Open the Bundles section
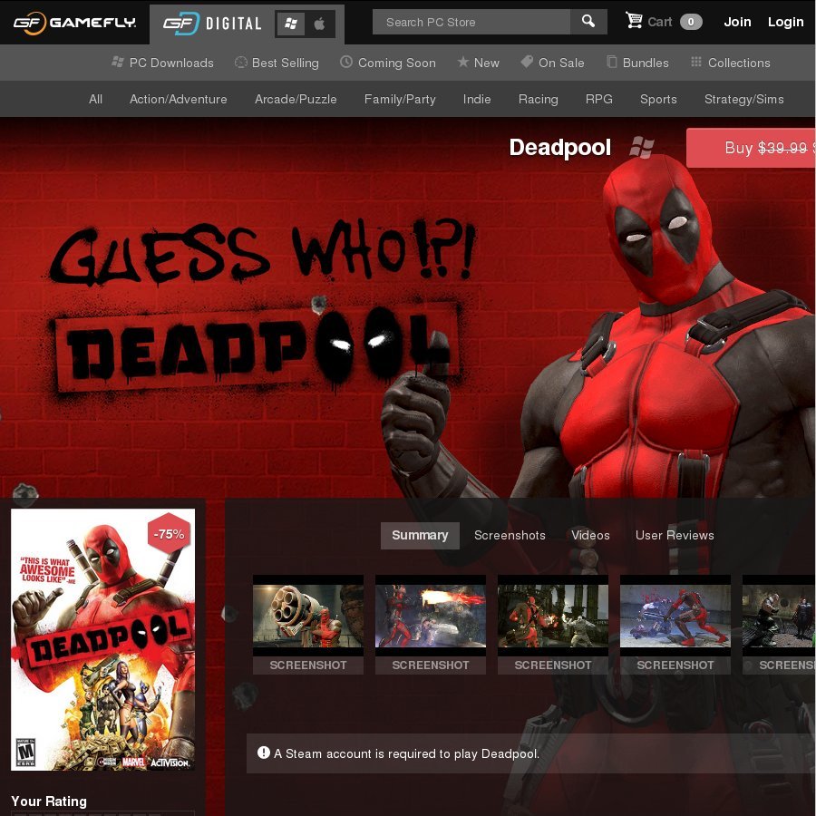816x816 pixels. click(x=637, y=63)
